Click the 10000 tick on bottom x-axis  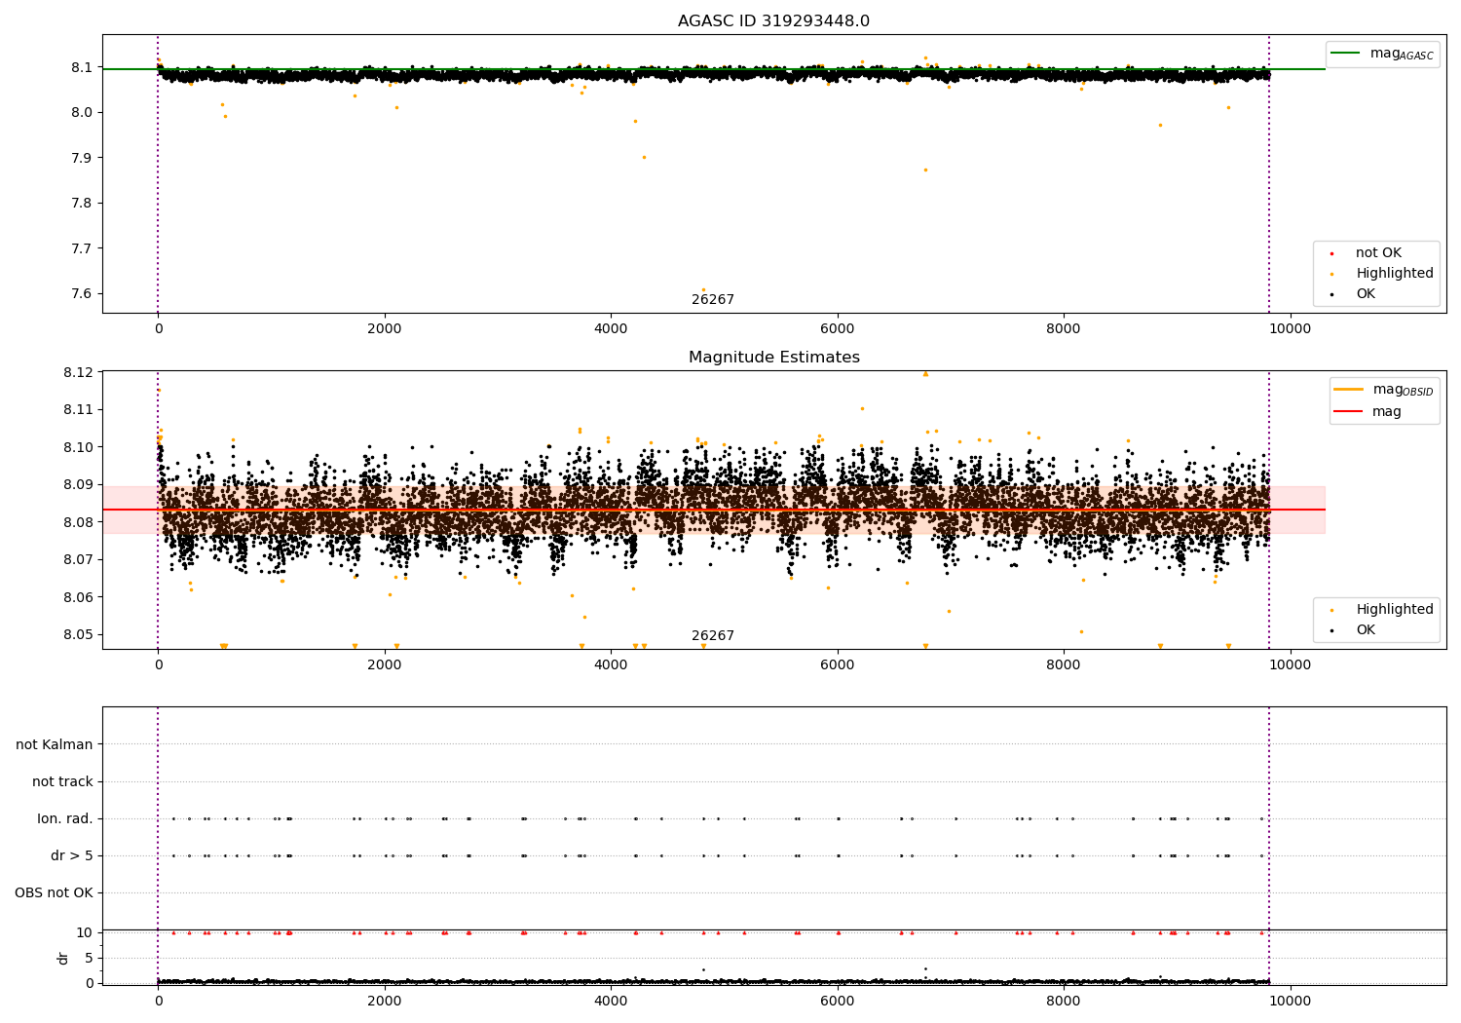pyautogui.click(x=1291, y=1001)
